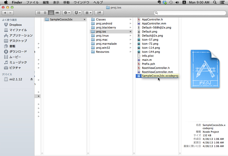Open Spotlight search in menu bar
Screen dimensions: 228x156
point(215,2)
